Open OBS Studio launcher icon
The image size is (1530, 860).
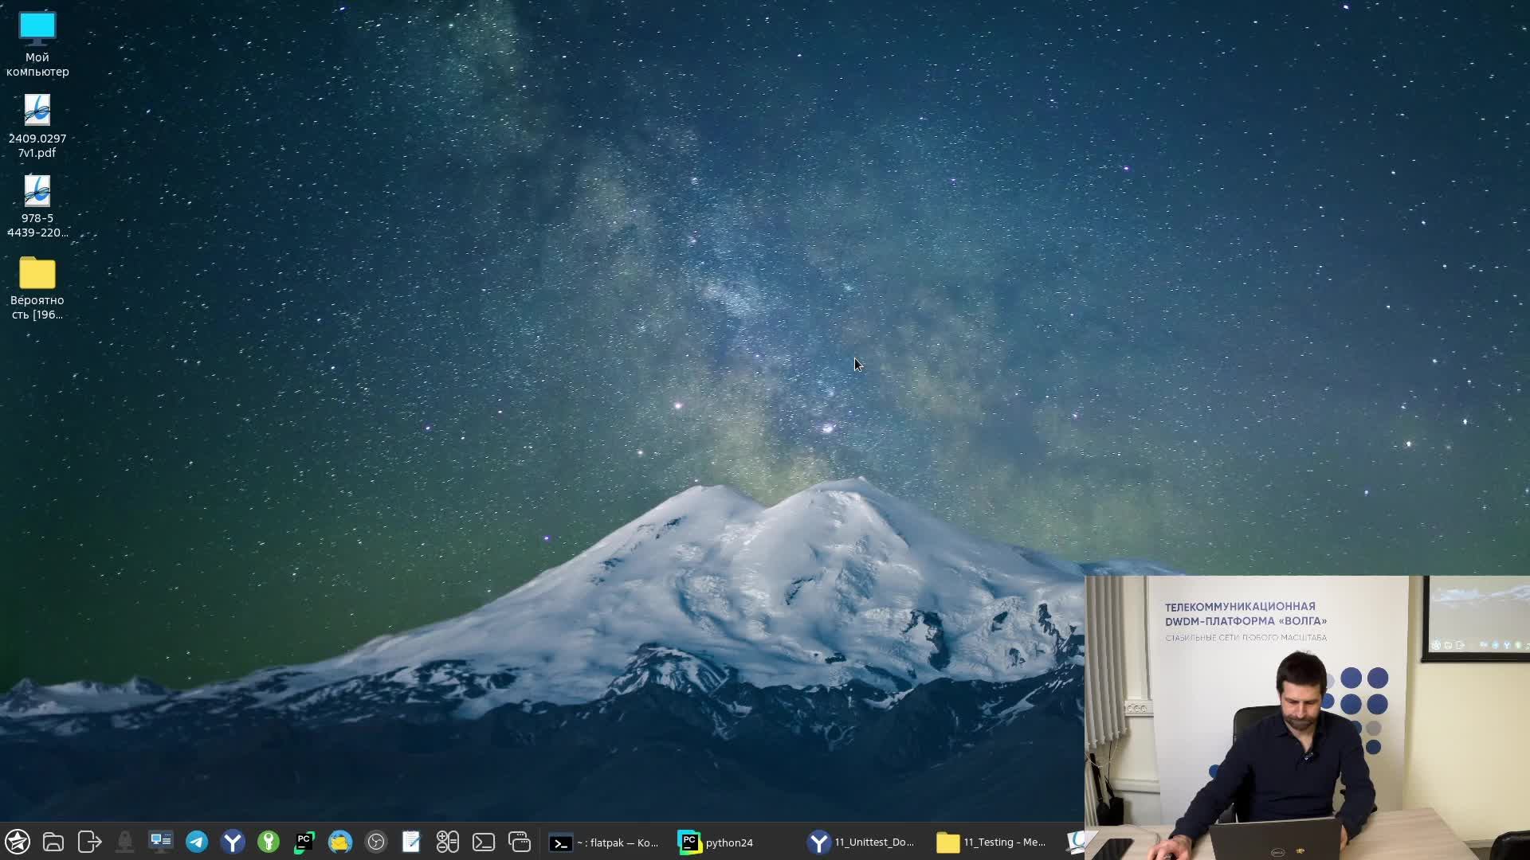coord(376,842)
